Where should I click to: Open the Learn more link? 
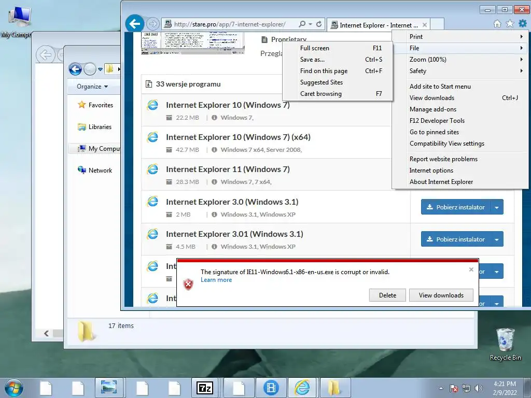(216, 280)
